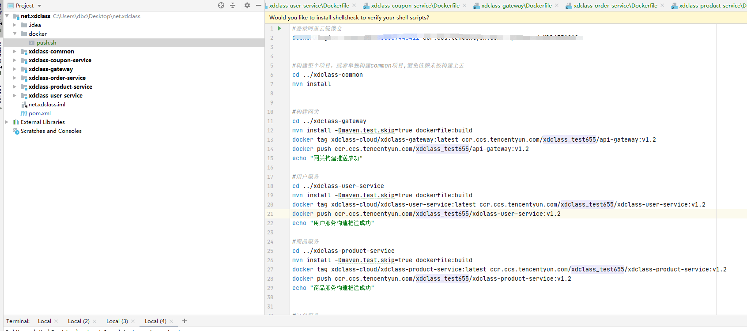Select the Local (2) terminal tab
The width and height of the screenshot is (747, 331).
coord(79,321)
